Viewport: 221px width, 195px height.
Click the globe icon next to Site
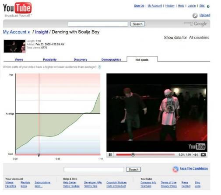208,6
